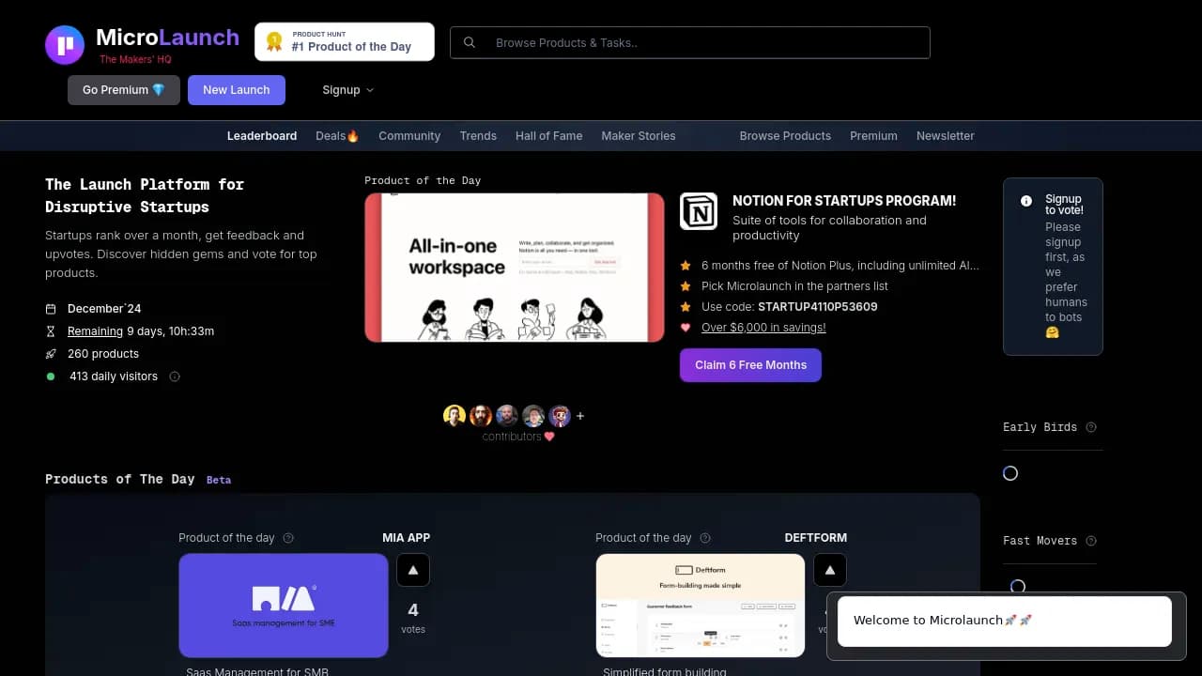The image size is (1202, 676).
Task: Click the second contributor avatar
Action: coord(481,416)
